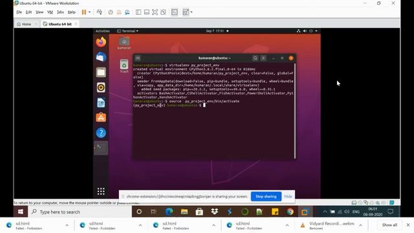
Task: Toggle the thumbnail bar in VMware toolbar
Action: coord(147,12)
